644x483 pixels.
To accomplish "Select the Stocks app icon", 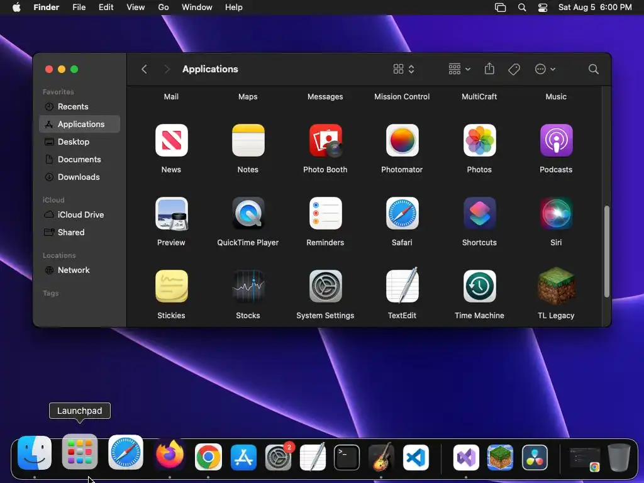I will pyautogui.click(x=248, y=286).
